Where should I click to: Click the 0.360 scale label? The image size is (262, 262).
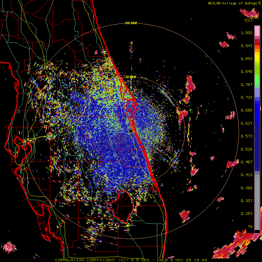tap(247, 188)
